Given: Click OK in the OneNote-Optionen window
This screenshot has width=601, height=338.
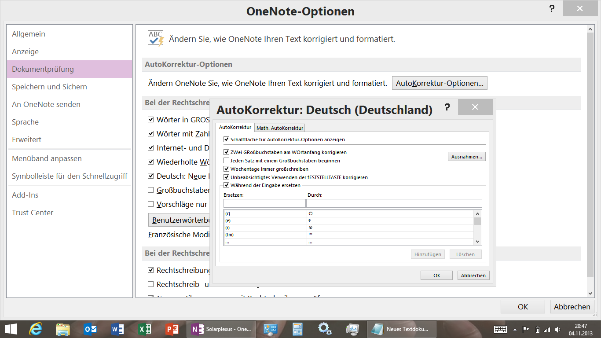Looking at the screenshot, I should [x=523, y=307].
